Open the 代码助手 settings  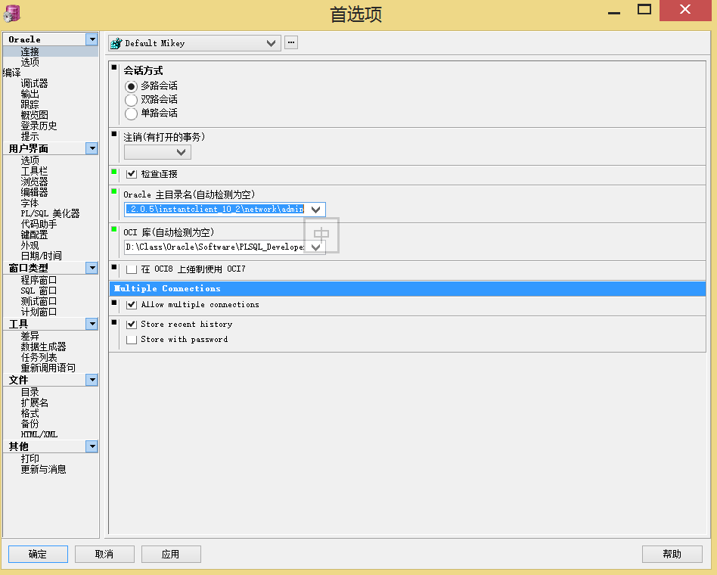[x=39, y=224]
